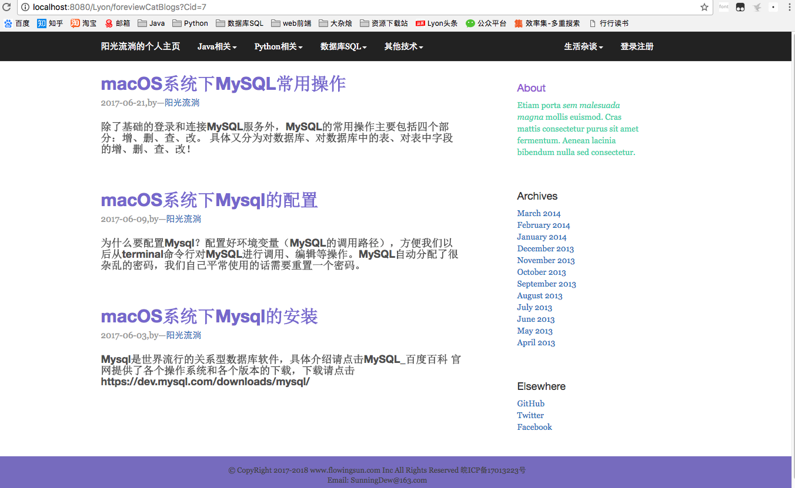Click the Archives sidebar heading
Viewport: 795px width, 488px height.
click(537, 196)
